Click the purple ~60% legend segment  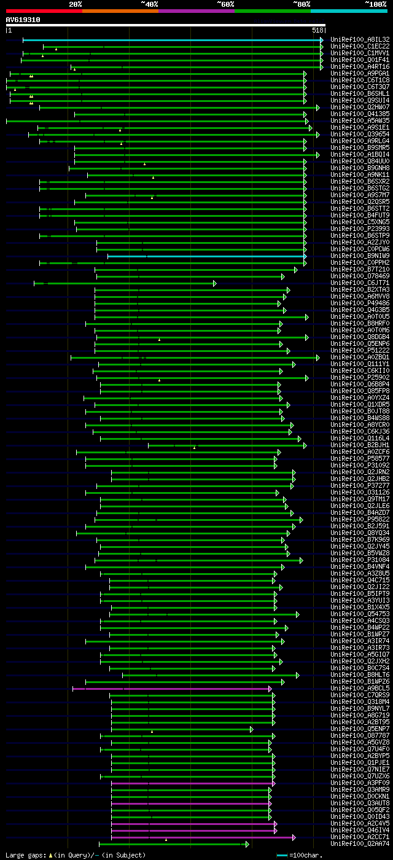(196, 11)
